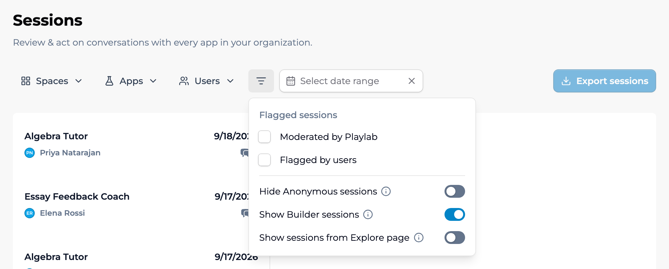Image resolution: width=669 pixels, height=269 pixels.
Task: Open Essay Feedback Coach session
Action: 77,196
